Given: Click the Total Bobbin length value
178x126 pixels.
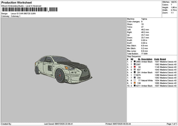Looking at the screenshot, I should [x=144, y=54].
